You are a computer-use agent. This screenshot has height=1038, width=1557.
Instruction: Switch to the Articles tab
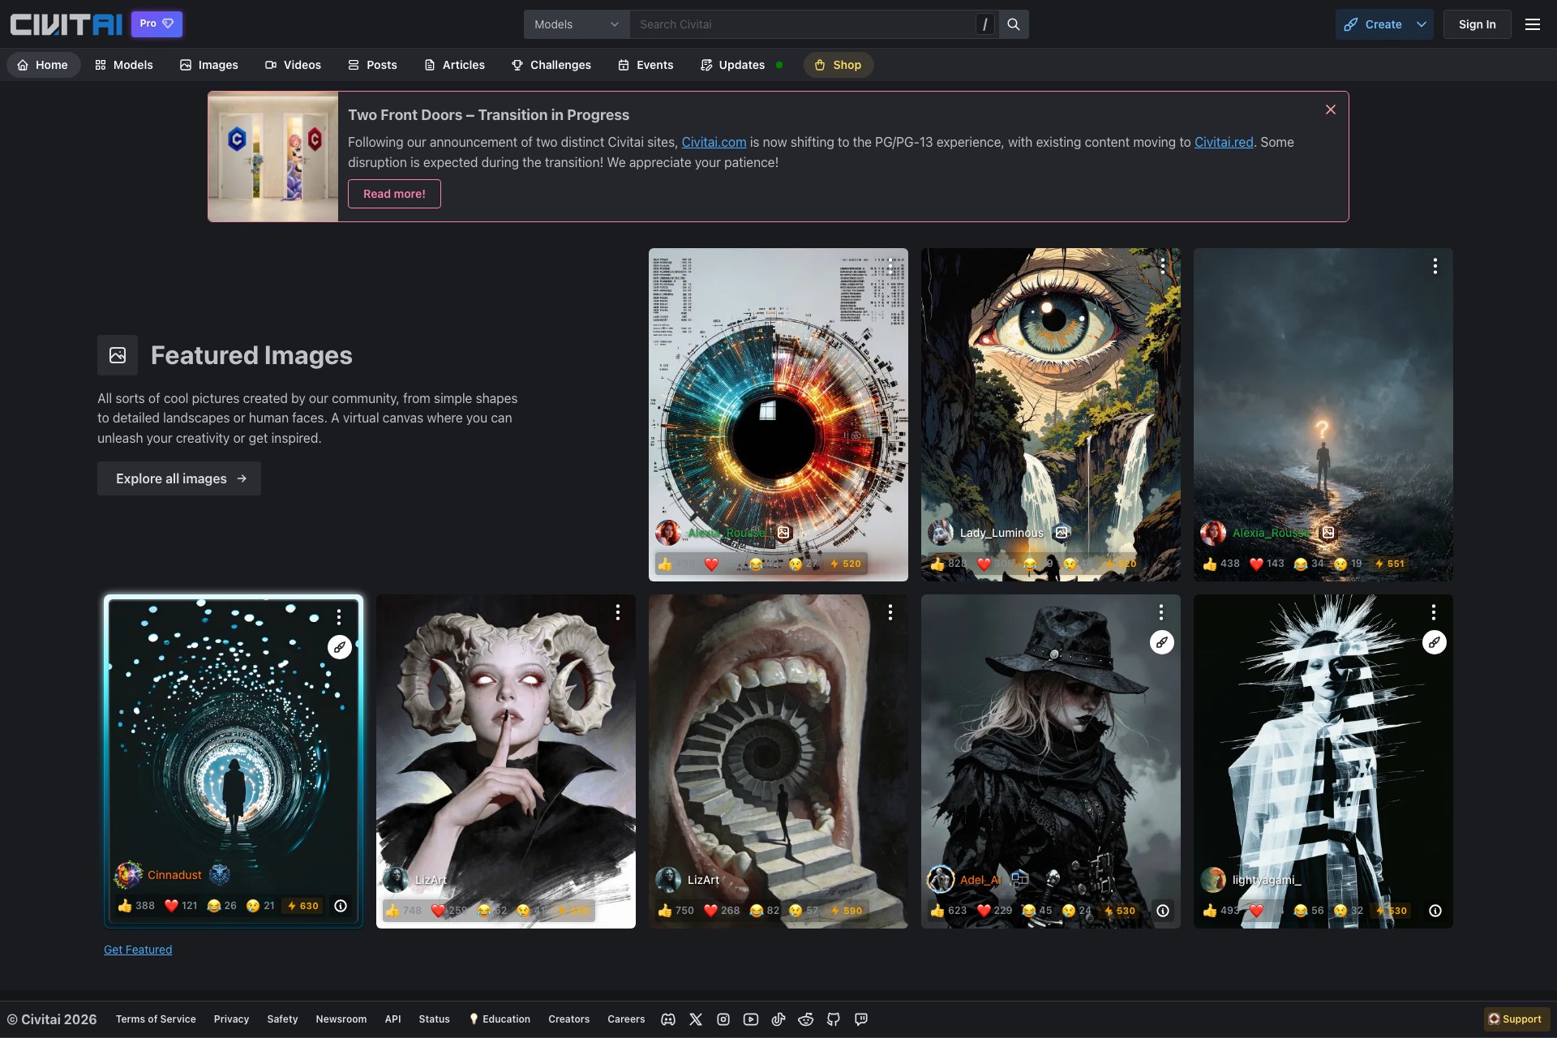[454, 65]
